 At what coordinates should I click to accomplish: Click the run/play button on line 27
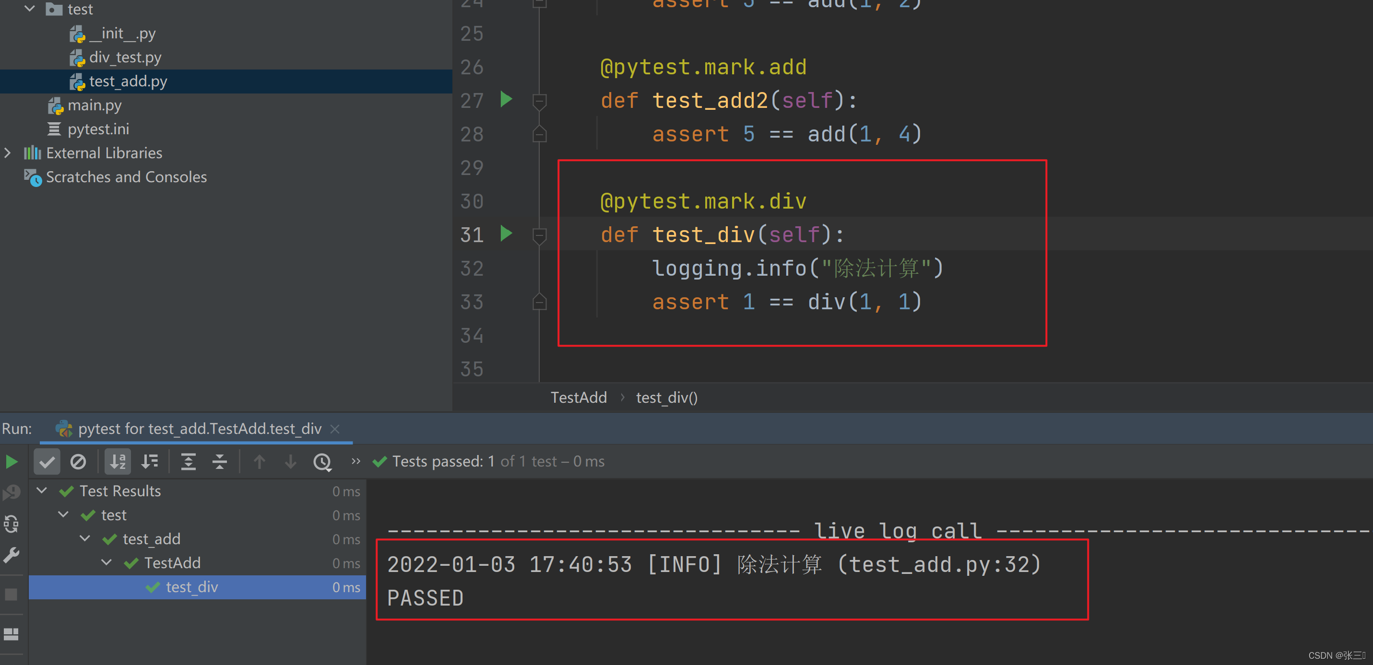[x=507, y=99]
